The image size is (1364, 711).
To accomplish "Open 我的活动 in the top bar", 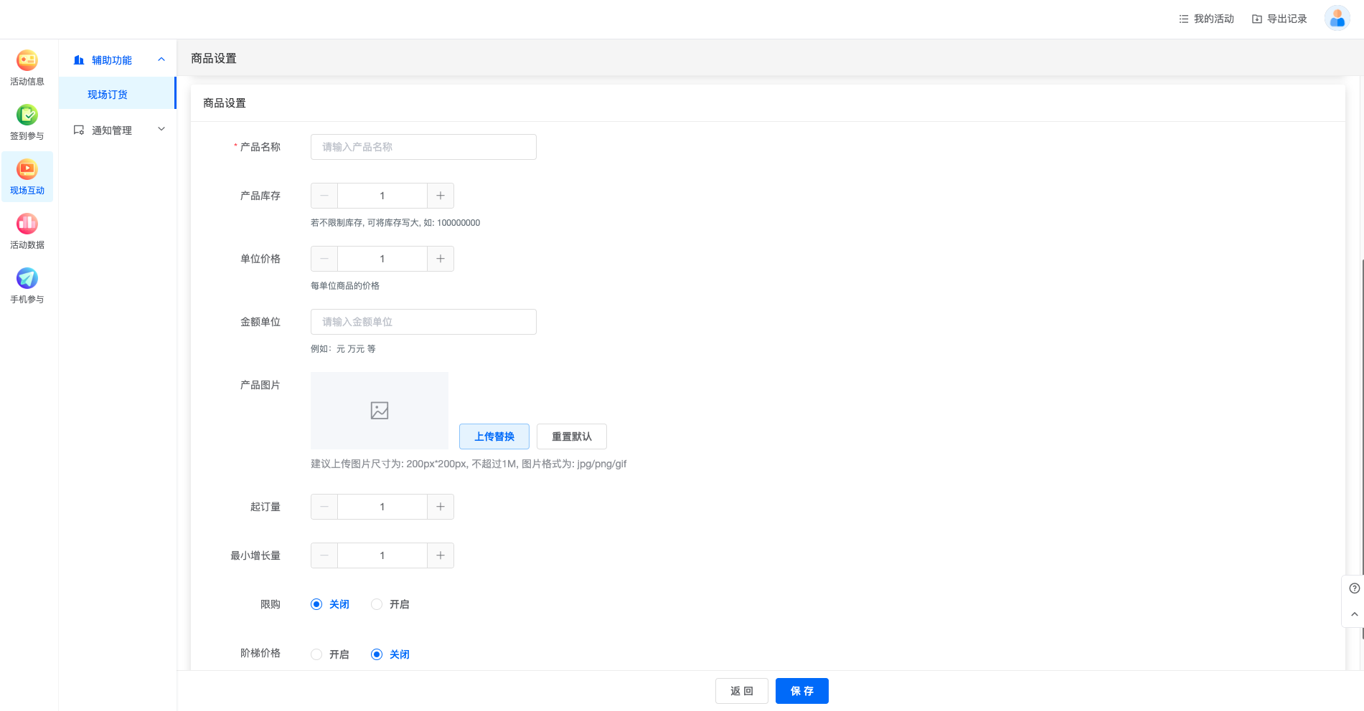I will coord(1206,19).
